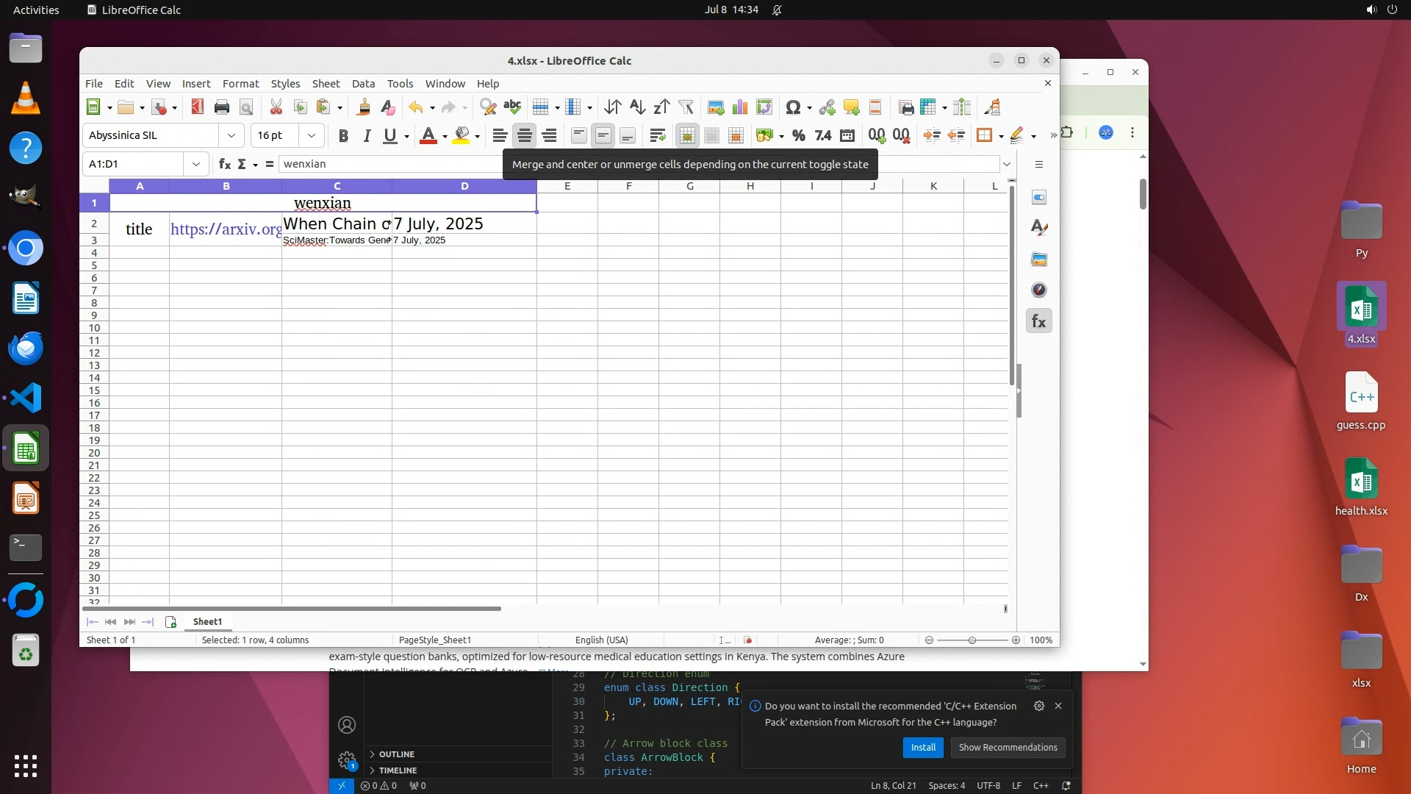
Task: Toggle Italic formatting
Action: (367, 135)
